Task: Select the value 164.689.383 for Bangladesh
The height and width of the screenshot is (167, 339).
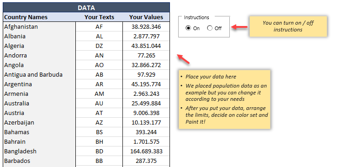Action: point(146,151)
